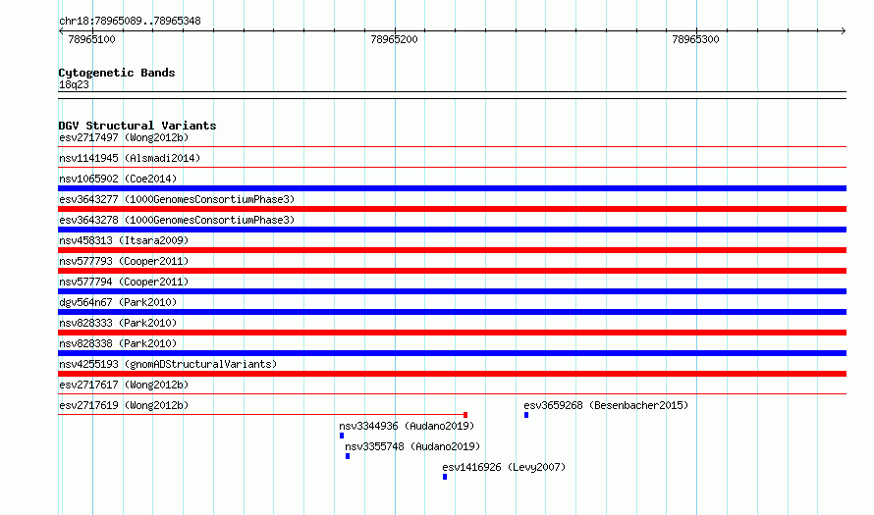Click nsv828333 (Park2010) label
This screenshot has width=874, height=515.
[118, 323]
